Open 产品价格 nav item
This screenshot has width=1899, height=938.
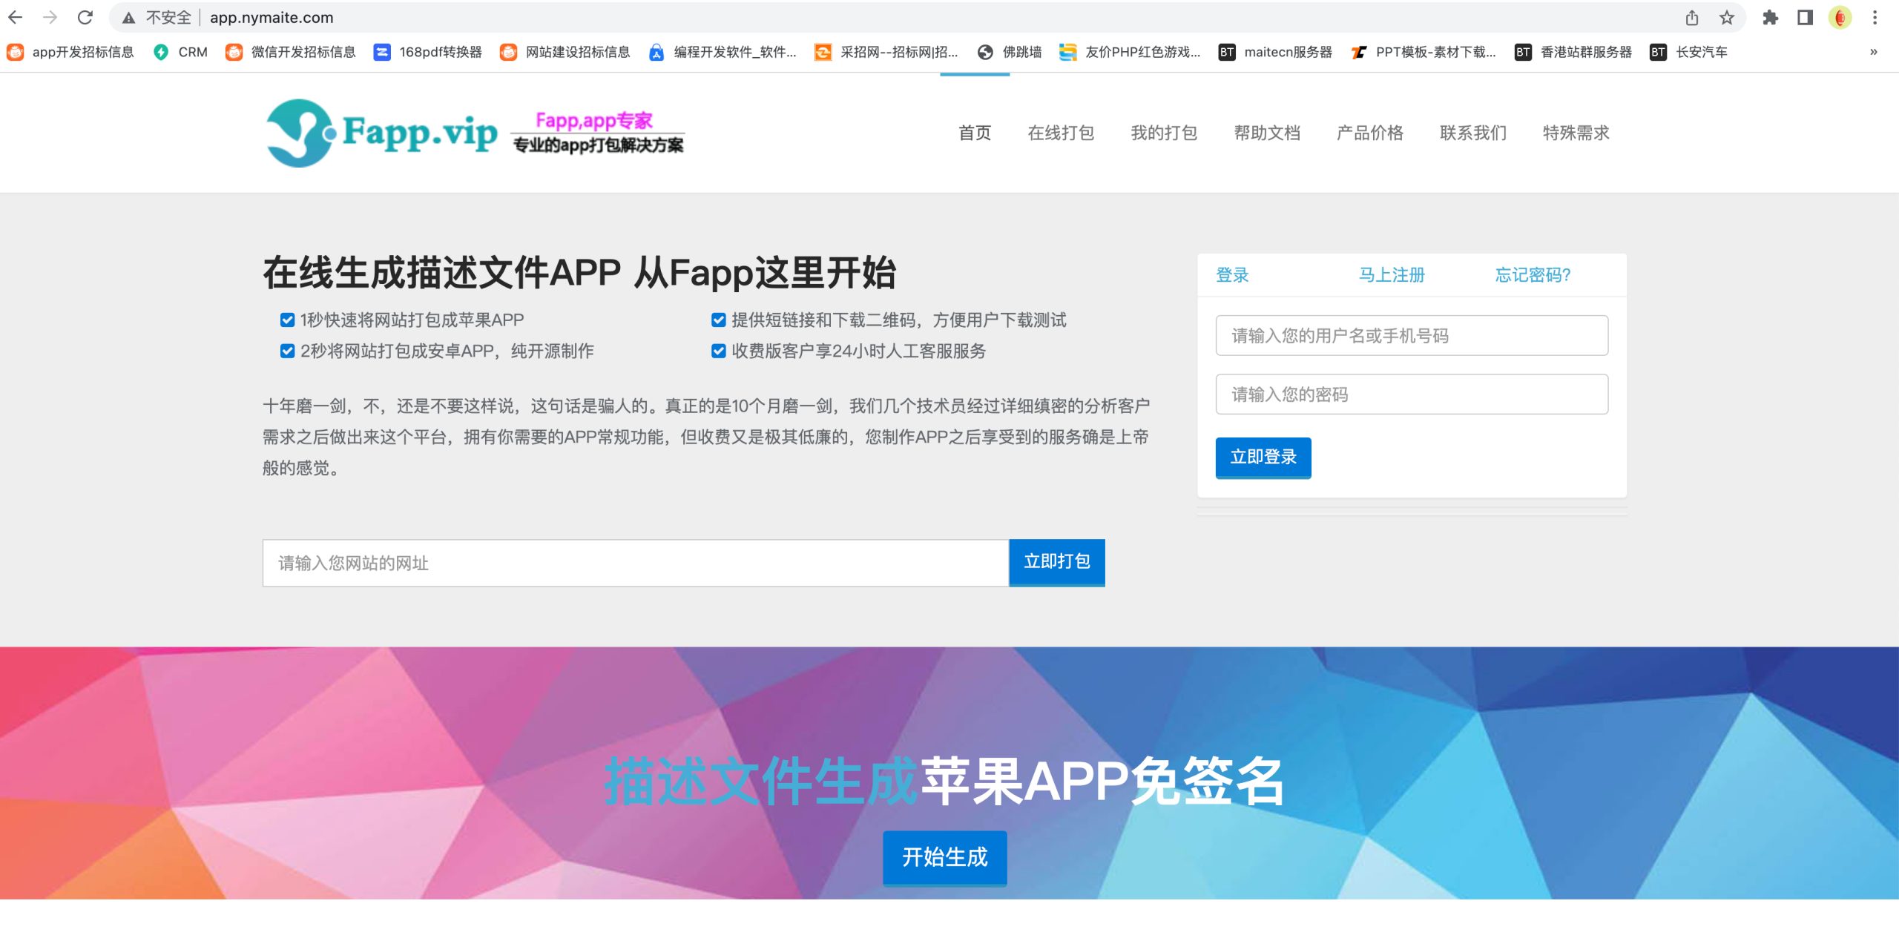point(1370,133)
